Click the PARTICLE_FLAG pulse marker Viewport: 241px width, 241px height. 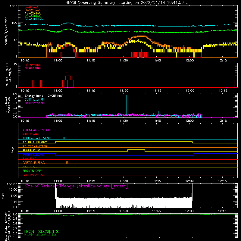pos(67,163)
